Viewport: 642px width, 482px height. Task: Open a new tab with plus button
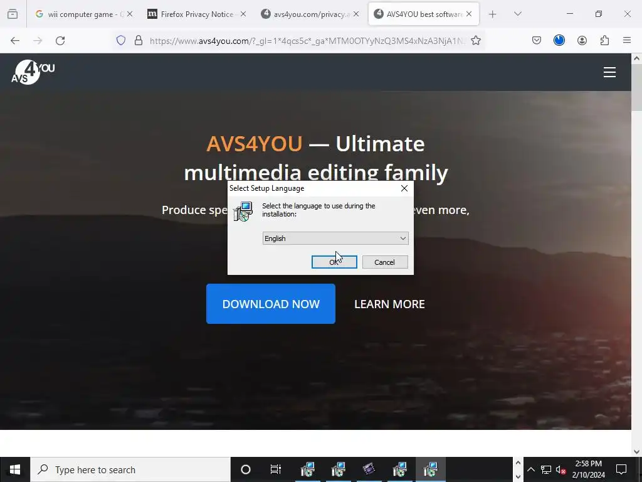point(493,14)
